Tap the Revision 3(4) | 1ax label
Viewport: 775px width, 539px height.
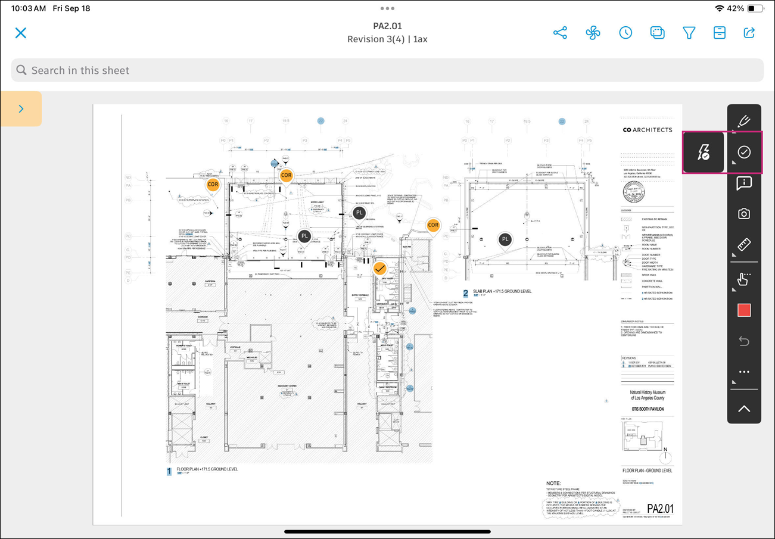(x=387, y=39)
